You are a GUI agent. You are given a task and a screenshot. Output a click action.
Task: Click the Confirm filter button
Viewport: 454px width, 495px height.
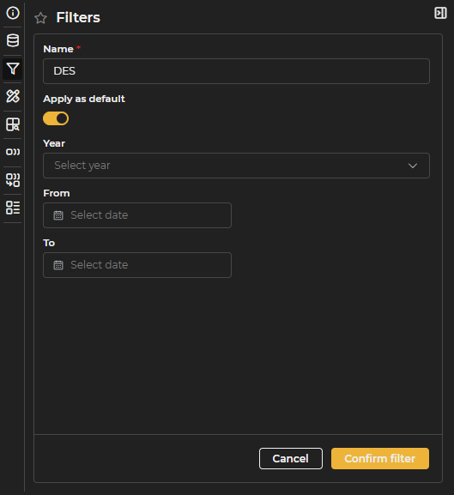(x=380, y=458)
